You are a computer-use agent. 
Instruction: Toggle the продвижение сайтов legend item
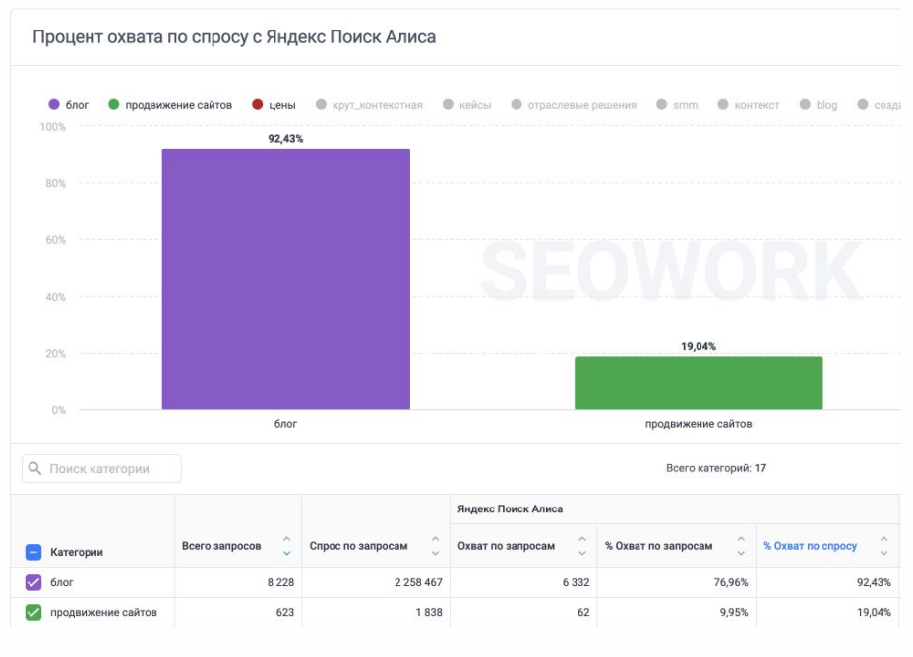pyautogui.click(x=170, y=105)
